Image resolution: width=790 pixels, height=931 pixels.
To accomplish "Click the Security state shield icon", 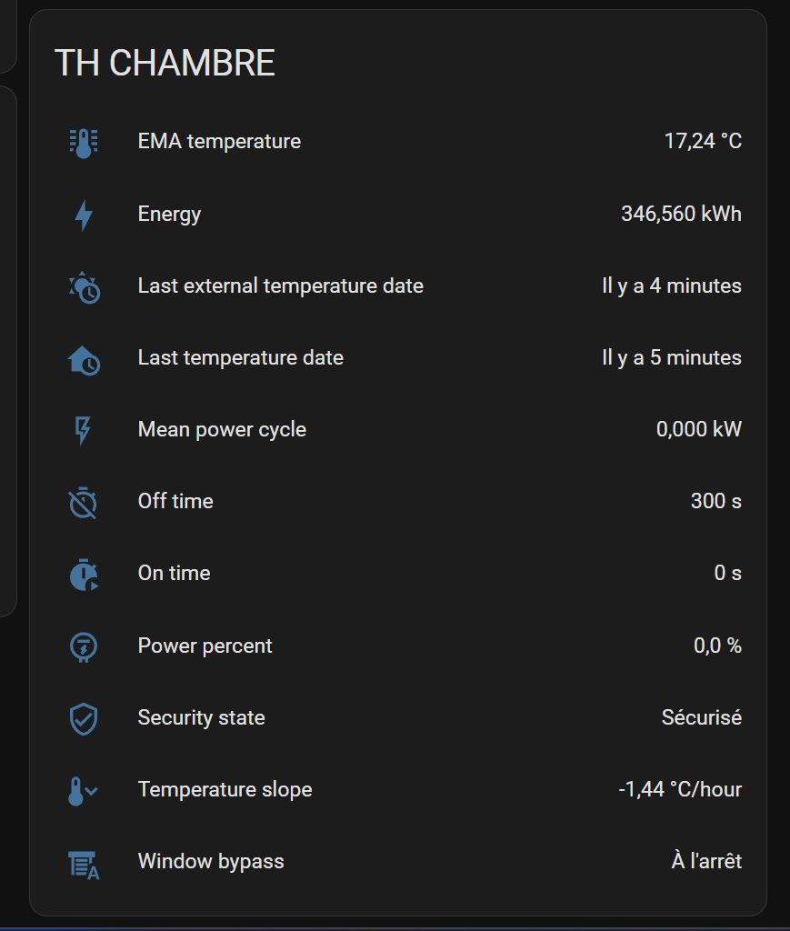I will point(84,719).
